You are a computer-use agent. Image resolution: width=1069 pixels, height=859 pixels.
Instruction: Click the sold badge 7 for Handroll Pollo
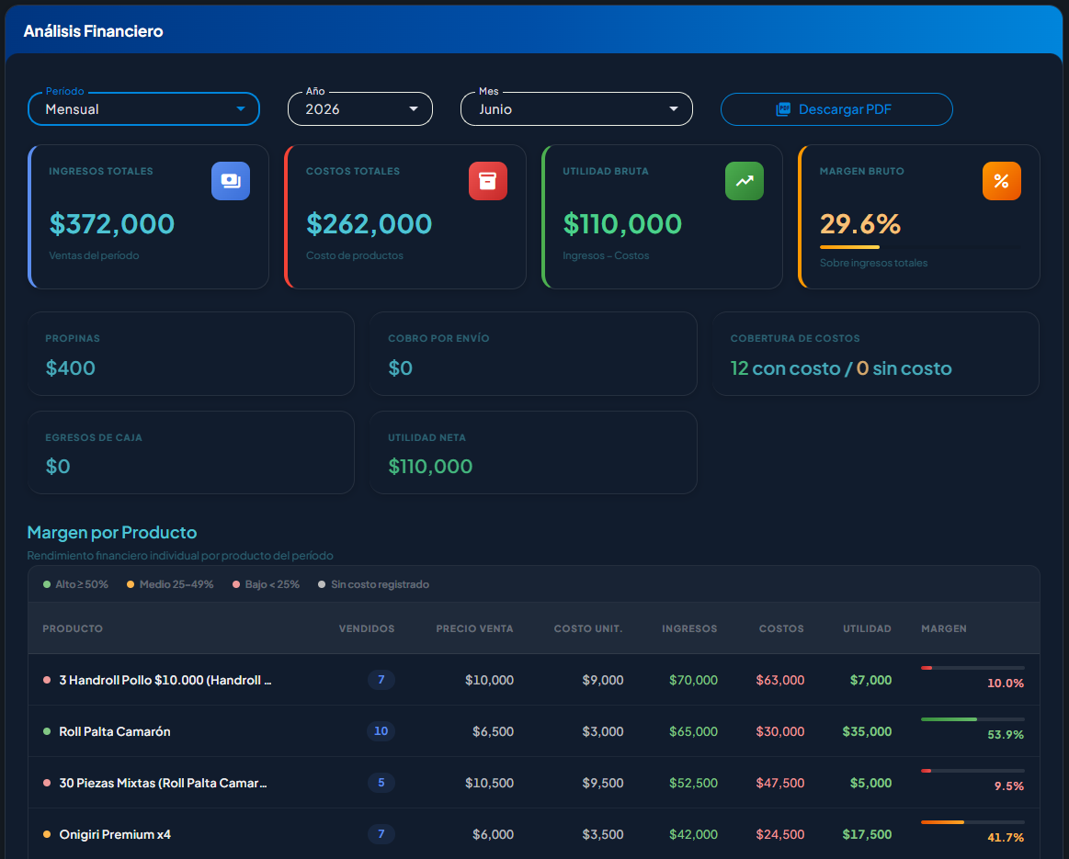(x=381, y=680)
